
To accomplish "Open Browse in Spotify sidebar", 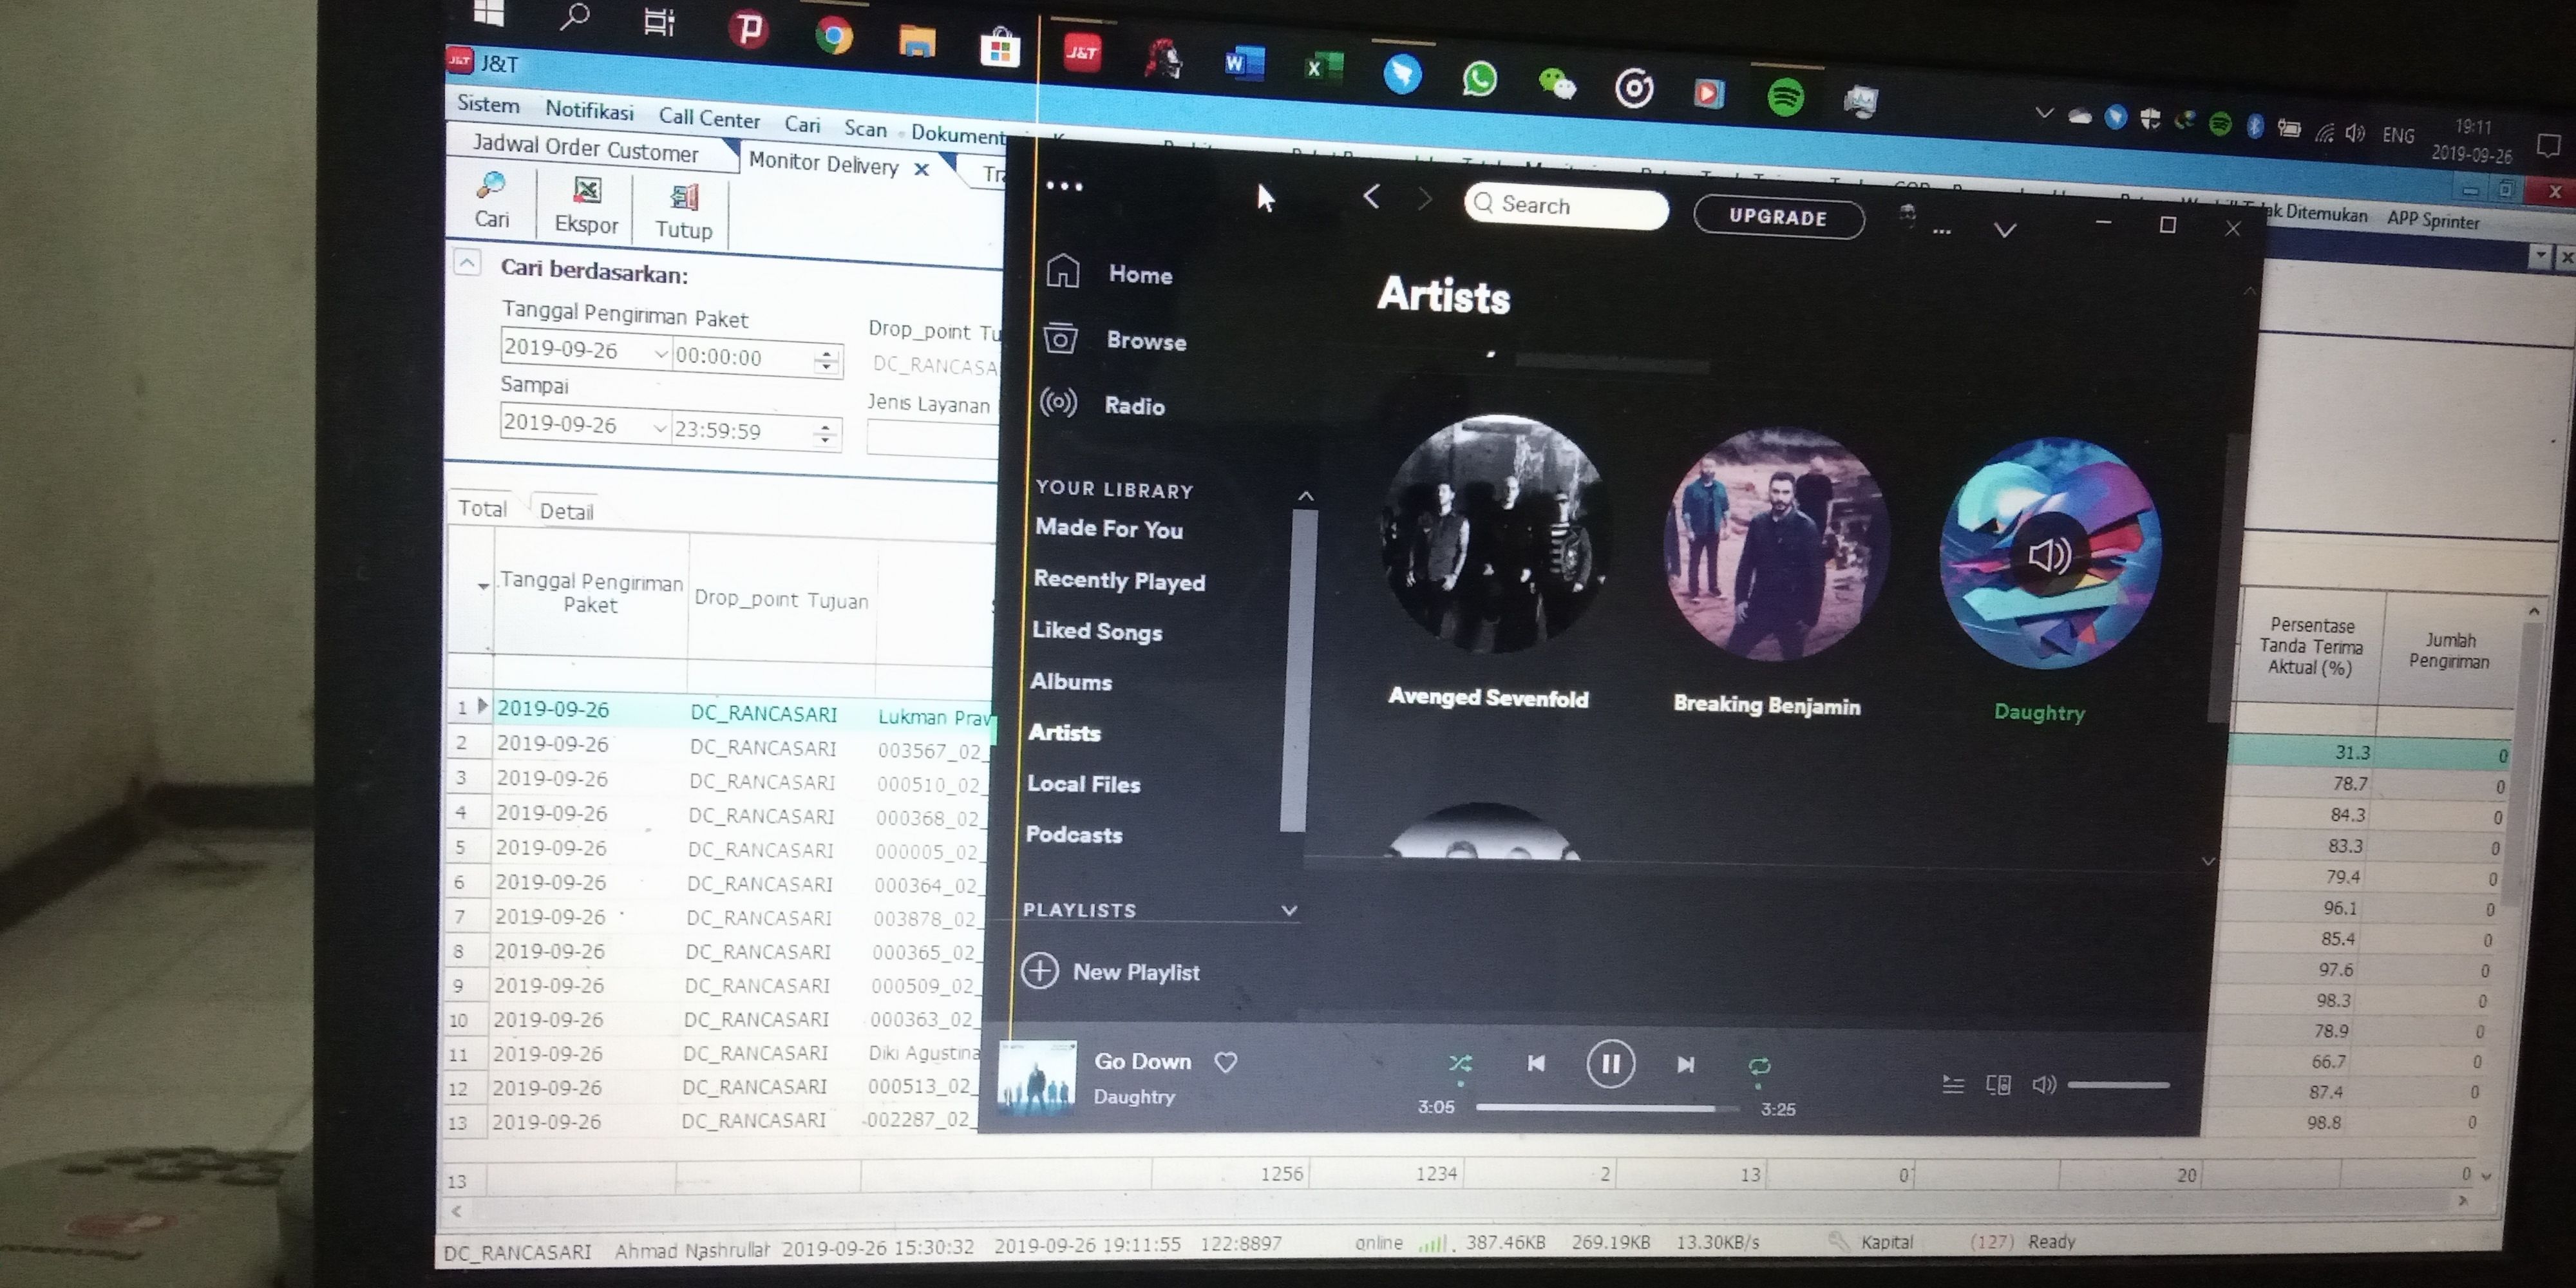I will pyautogui.click(x=1115, y=340).
